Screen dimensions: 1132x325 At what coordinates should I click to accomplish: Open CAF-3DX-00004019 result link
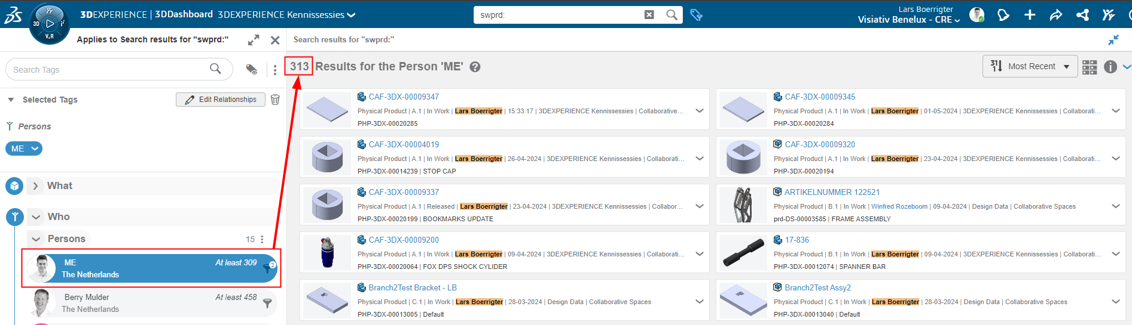(x=404, y=144)
